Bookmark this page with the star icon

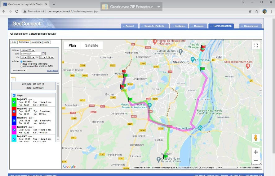256,11
